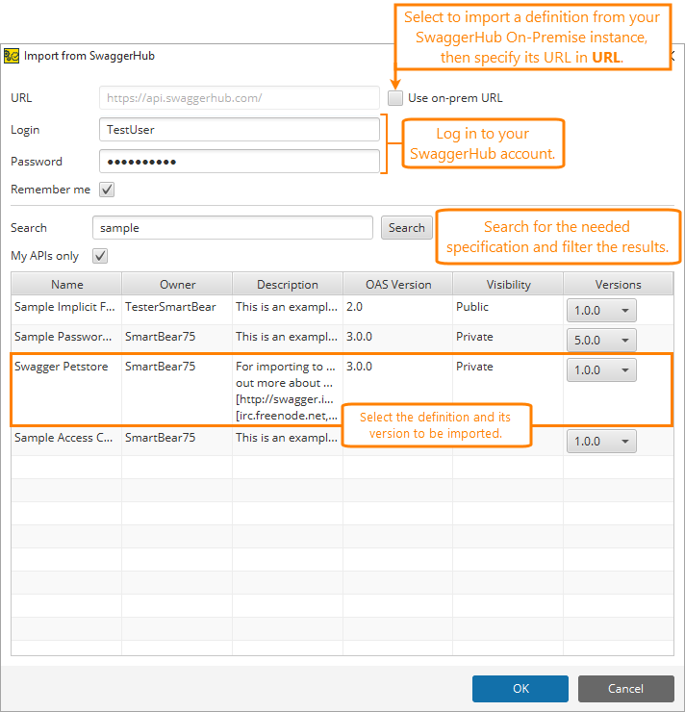
Task: Dismiss dialog with Cancel button
Action: (x=625, y=688)
